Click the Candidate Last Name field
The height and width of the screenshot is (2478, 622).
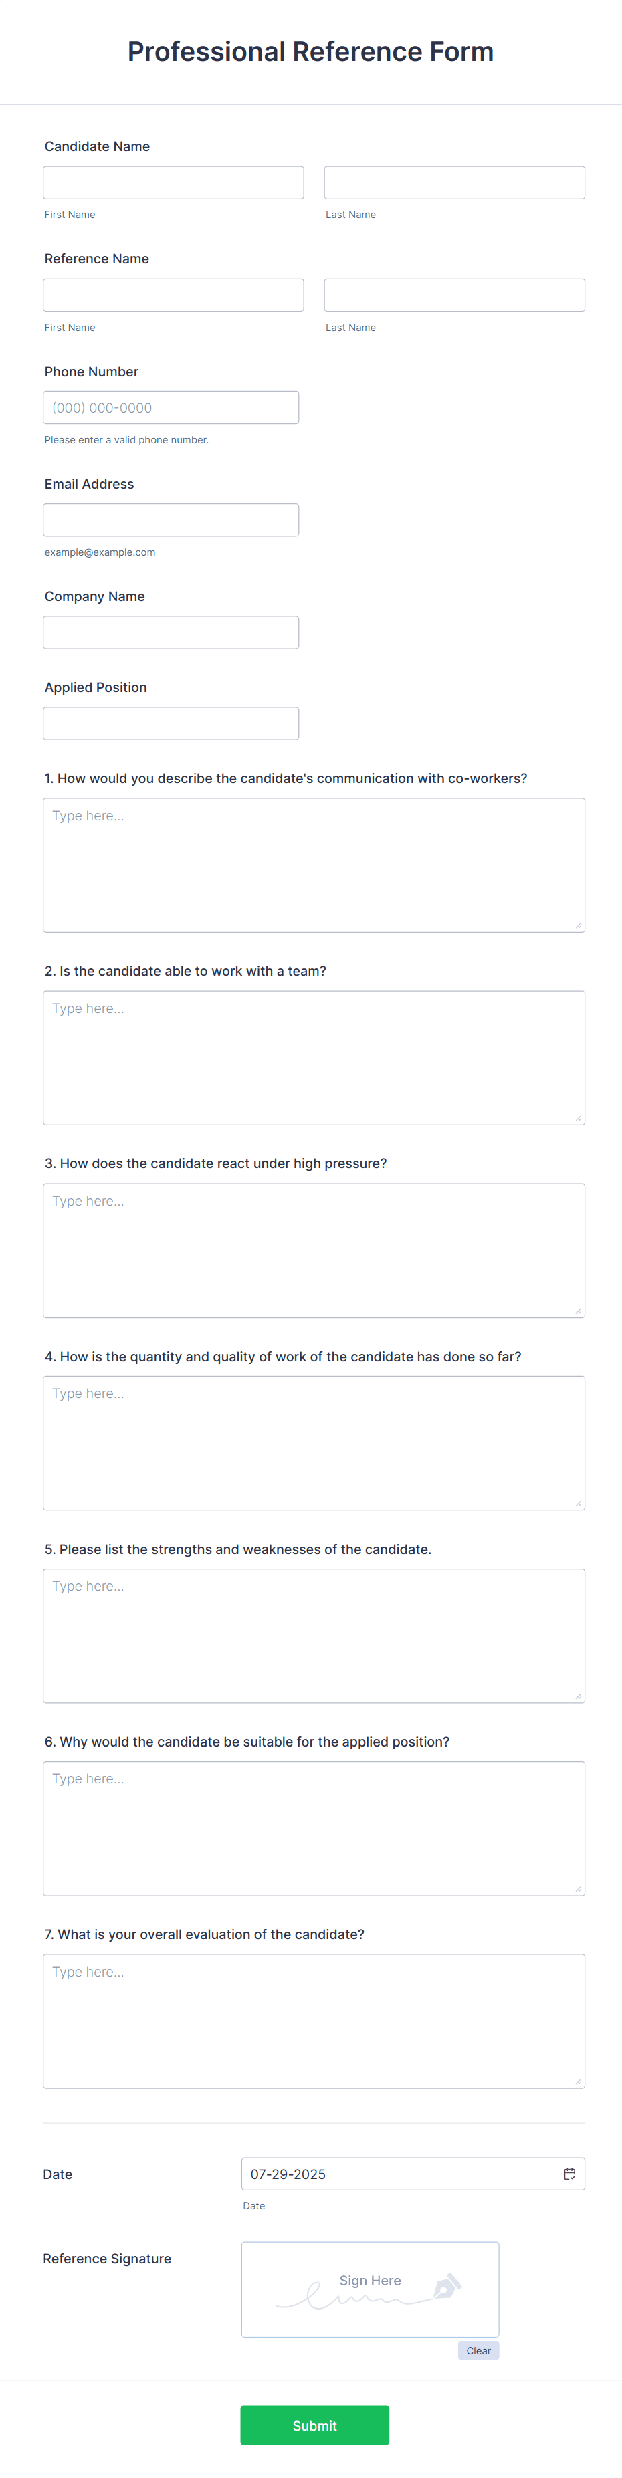453,182
